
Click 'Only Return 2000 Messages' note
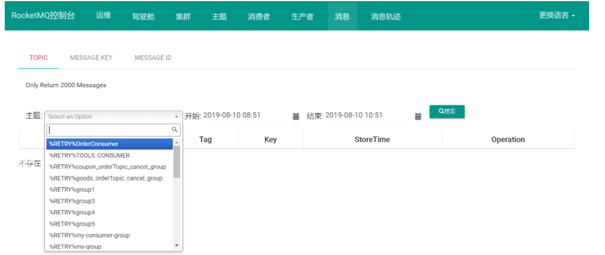[x=66, y=85]
